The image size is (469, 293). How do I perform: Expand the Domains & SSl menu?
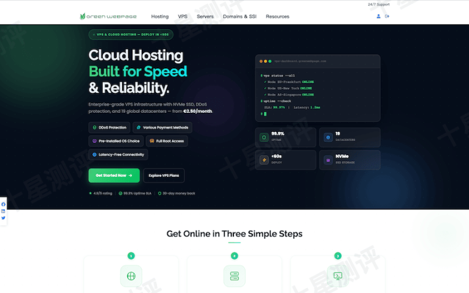tap(239, 16)
